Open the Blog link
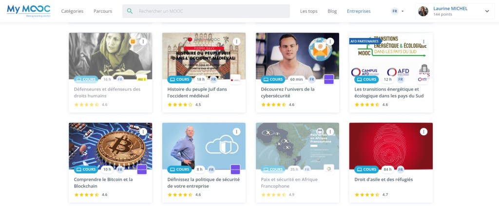499x206 pixels. point(332,11)
